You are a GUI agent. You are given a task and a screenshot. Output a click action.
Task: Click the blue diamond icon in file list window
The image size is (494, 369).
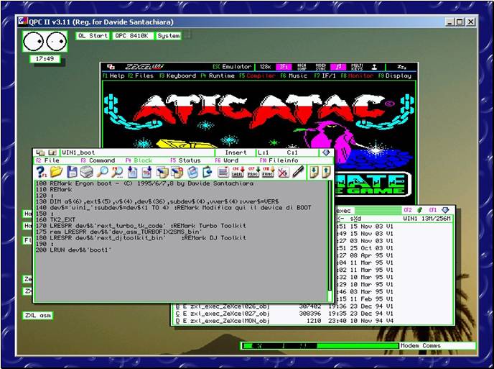tap(445, 210)
